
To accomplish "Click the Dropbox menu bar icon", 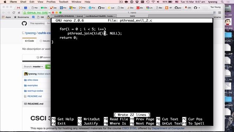I will [x=137, y=2].
